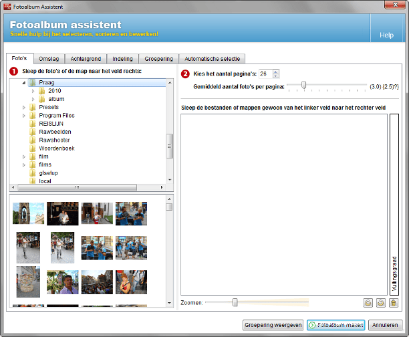Select the films folder label
The height and width of the screenshot is (337, 409).
point(45,164)
